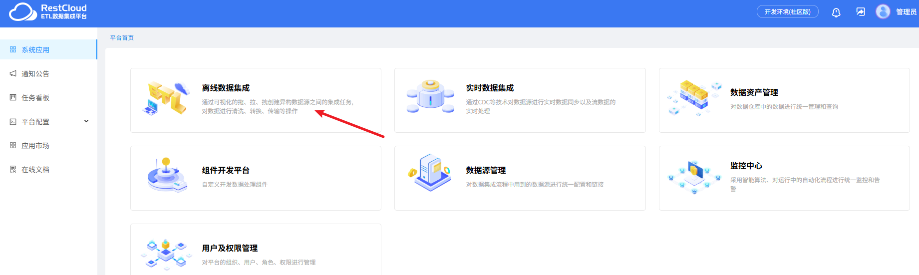This screenshot has height=275, width=919.
Task: Open the notification bell icon
Action: click(836, 12)
